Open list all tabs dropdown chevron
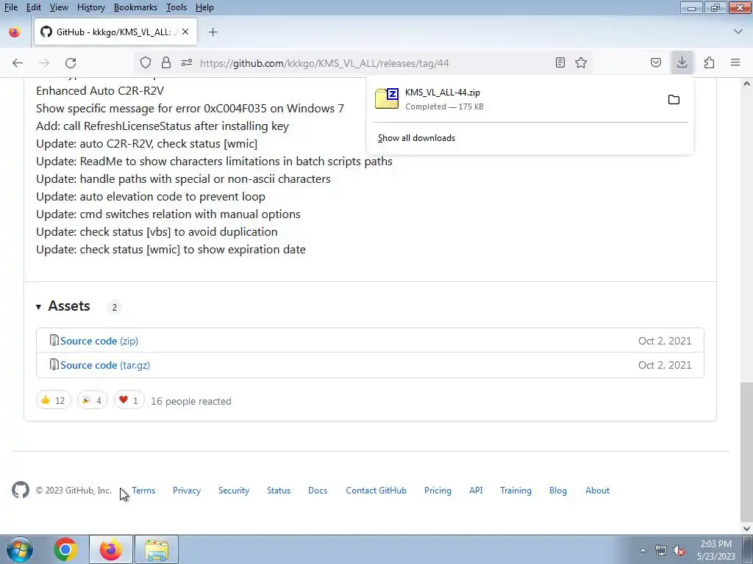The width and height of the screenshot is (753, 564). [x=738, y=32]
